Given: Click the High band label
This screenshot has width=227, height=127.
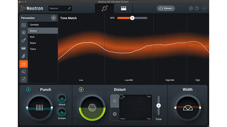Looking at the screenshot, I should pos(198,80).
